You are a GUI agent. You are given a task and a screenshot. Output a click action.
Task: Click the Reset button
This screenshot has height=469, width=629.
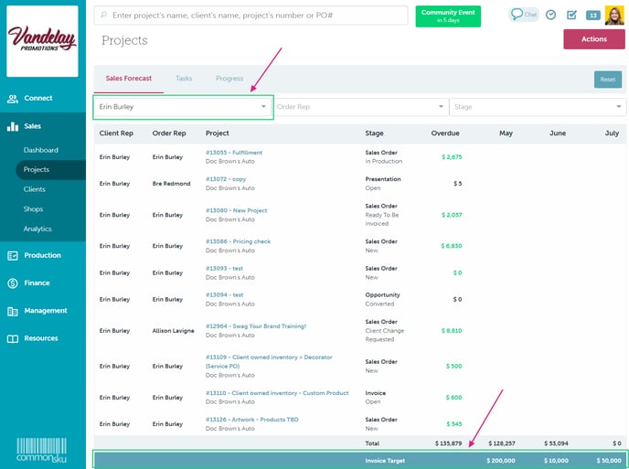[607, 80]
